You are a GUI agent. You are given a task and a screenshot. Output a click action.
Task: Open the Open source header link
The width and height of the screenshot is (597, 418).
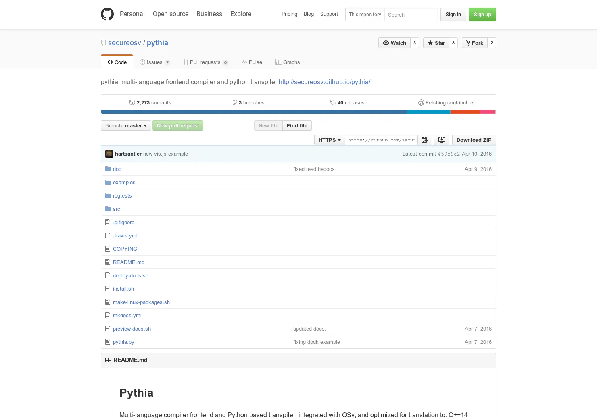[171, 14]
